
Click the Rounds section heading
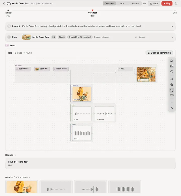click(9, 155)
